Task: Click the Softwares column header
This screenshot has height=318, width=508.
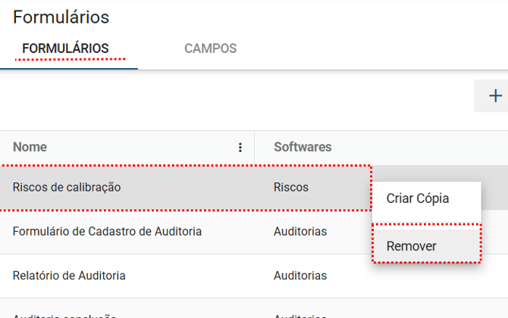Action: pyautogui.click(x=303, y=147)
